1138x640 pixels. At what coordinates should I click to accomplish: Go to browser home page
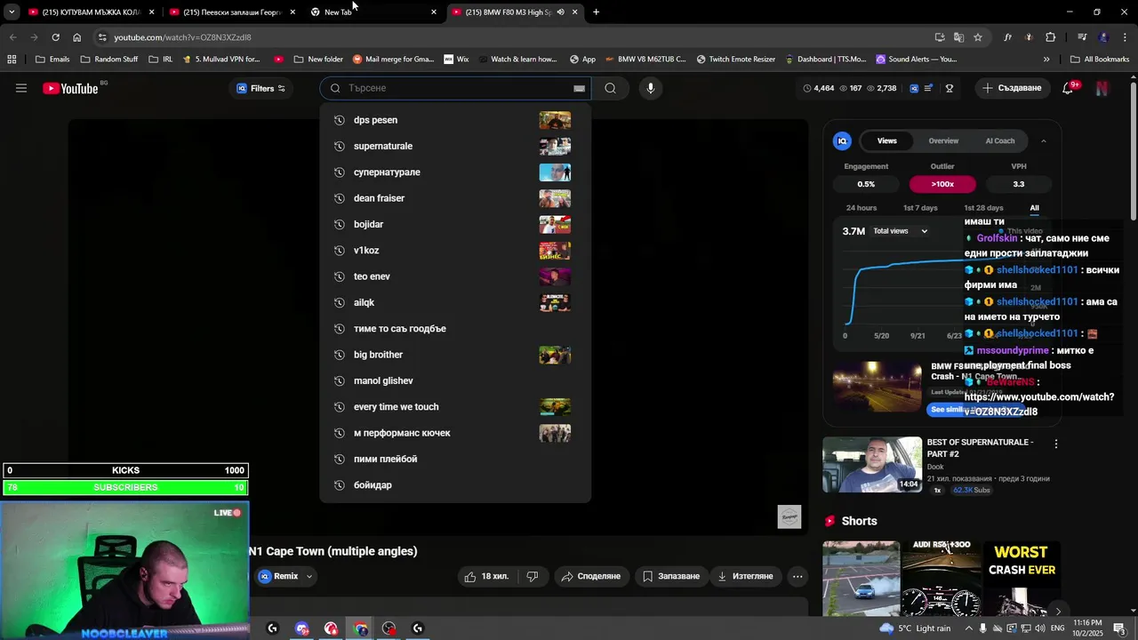(x=76, y=37)
